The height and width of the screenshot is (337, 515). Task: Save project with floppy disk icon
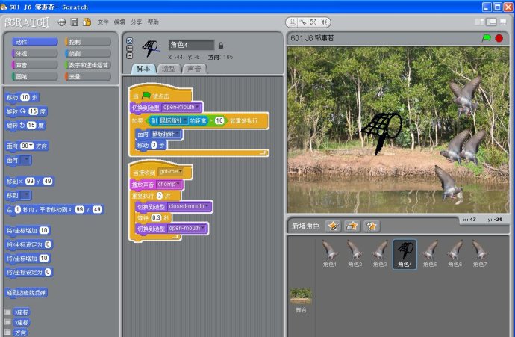click(x=75, y=22)
